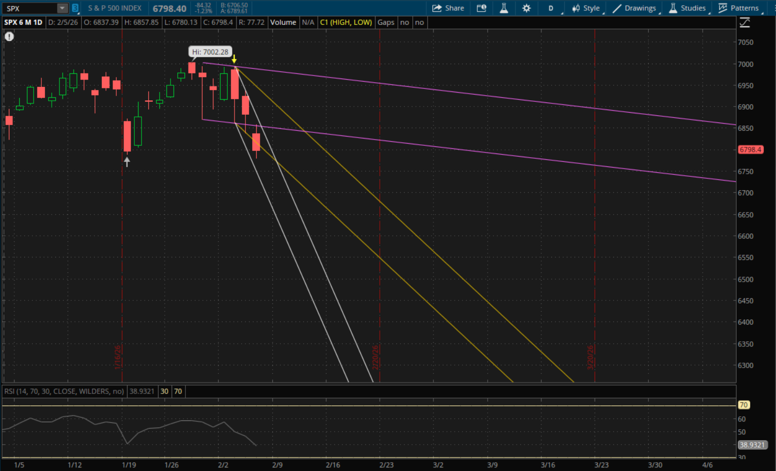
Task: Click price axis scale icon at top right
Action: (744, 22)
